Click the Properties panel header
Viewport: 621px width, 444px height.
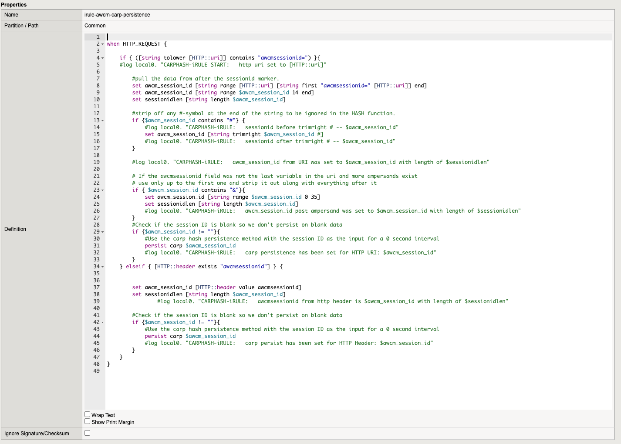[14, 4]
